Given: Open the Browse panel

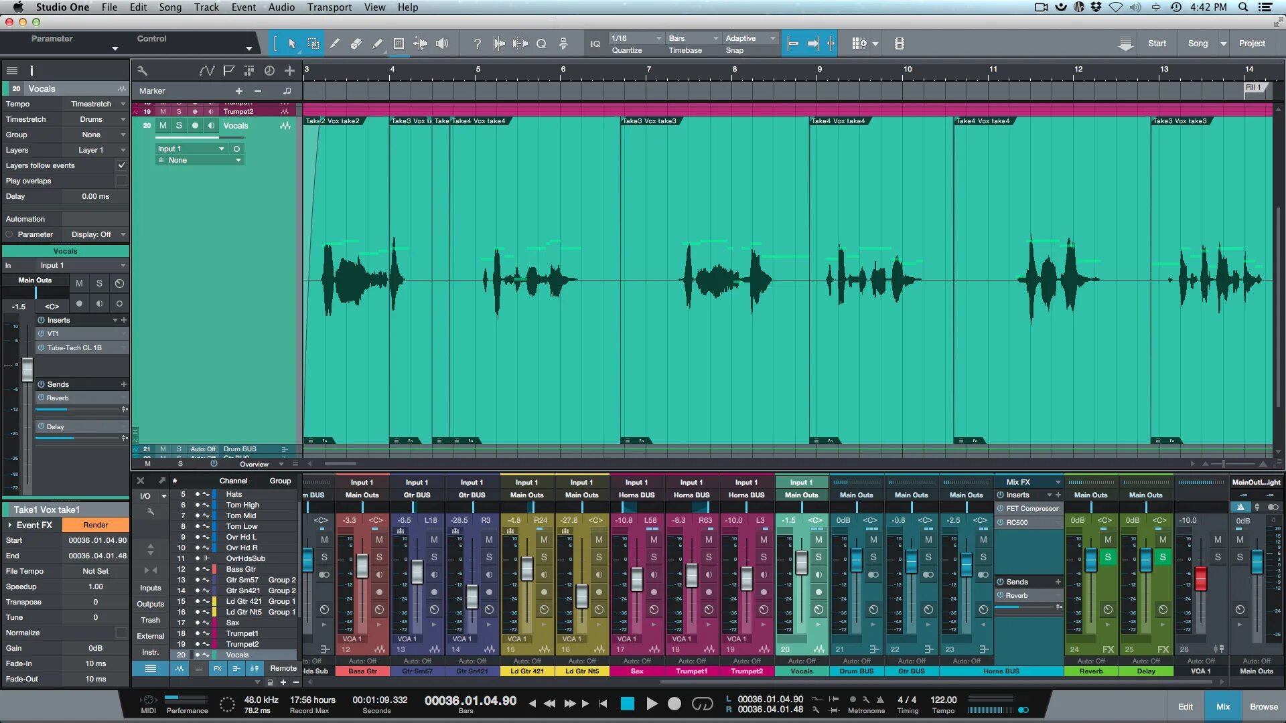Looking at the screenshot, I should [1263, 706].
